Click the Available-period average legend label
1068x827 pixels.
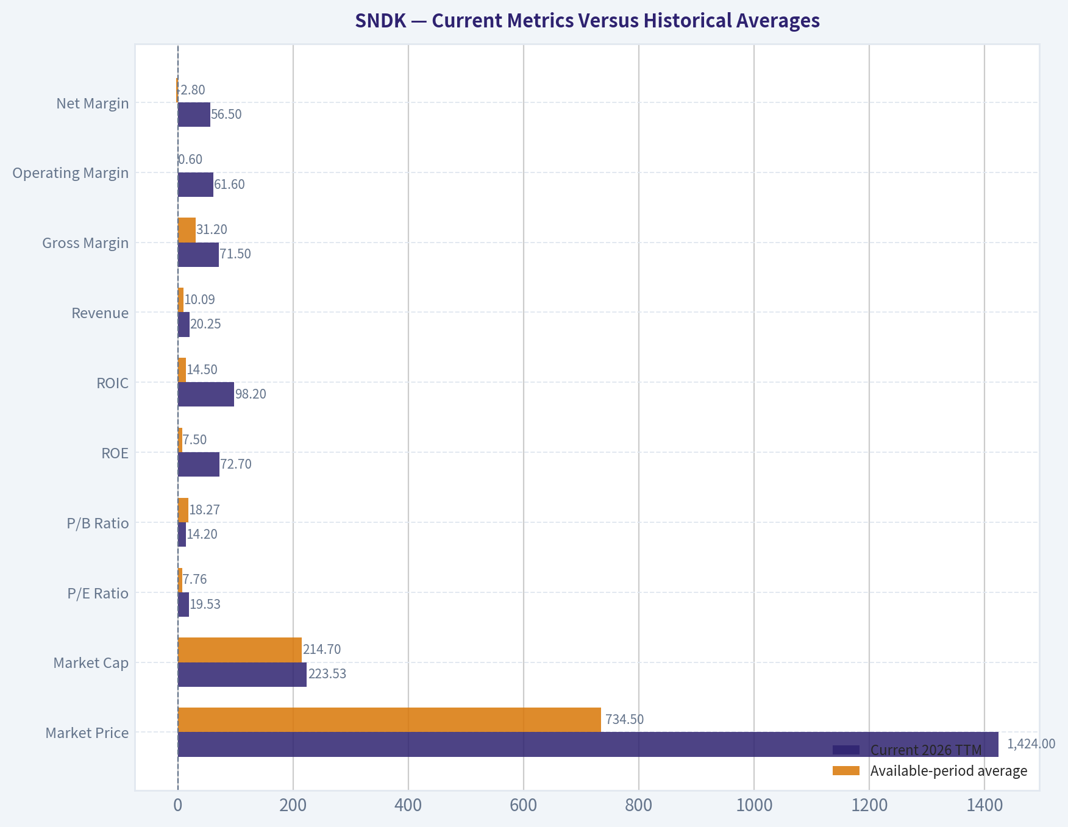(x=949, y=771)
